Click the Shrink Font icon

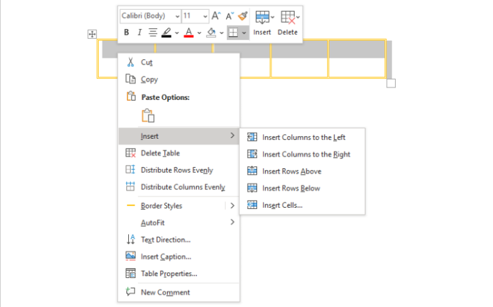click(229, 15)
